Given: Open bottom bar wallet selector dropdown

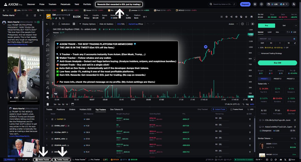Looking at the screenshot, I should [24, 159].
